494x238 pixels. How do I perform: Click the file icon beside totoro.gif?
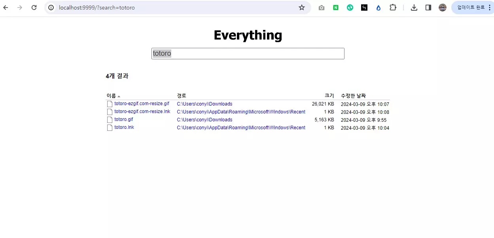point(110,120)
